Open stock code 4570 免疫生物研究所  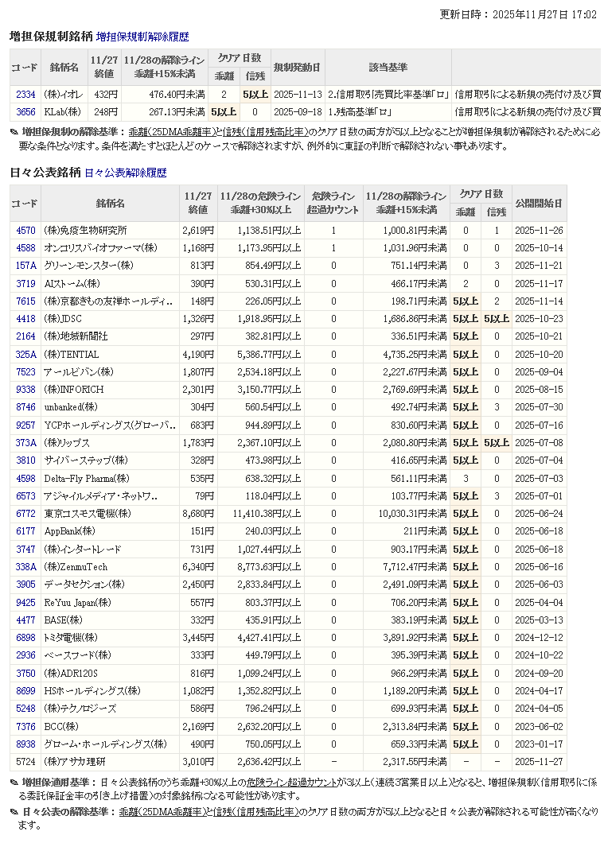point(25,231)
